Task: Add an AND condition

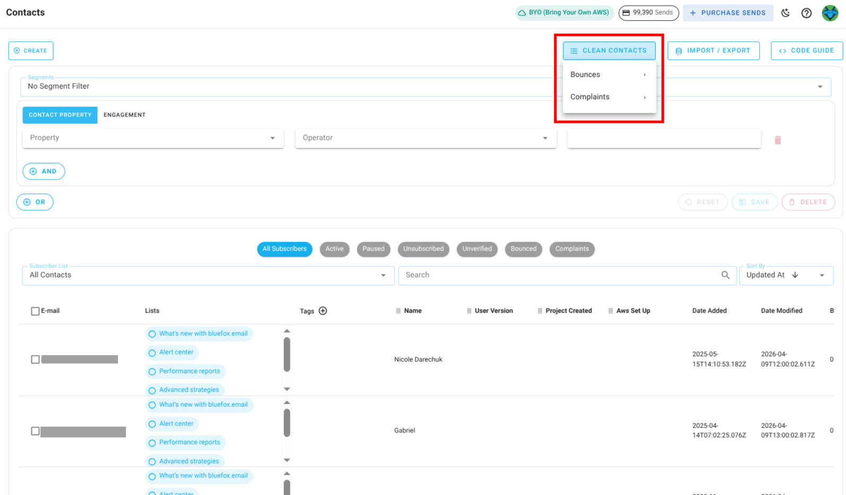Action: [44, 171]
